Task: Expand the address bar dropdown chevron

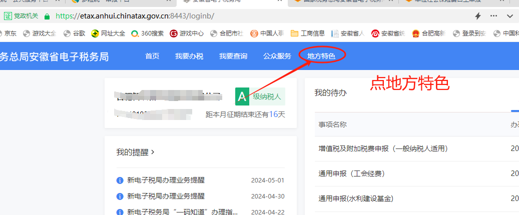Action: pos(509,16)
